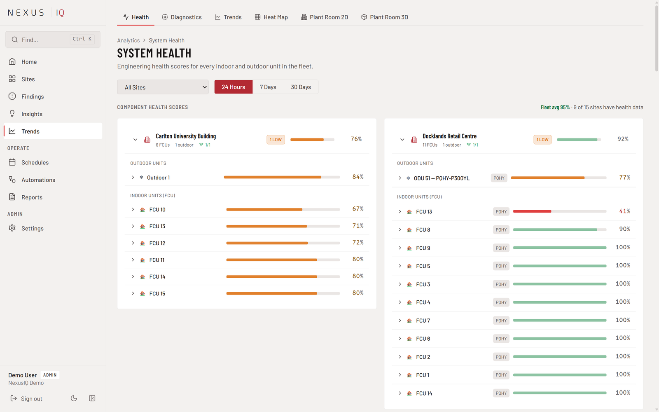Click the page vertical scrollbar

657,39
